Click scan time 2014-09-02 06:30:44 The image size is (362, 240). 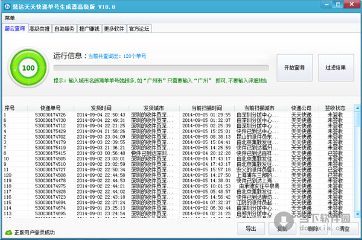pyautogui.click(x=206, y=208)
